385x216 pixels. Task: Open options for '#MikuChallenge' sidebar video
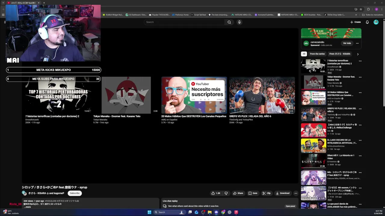[360, 125]
